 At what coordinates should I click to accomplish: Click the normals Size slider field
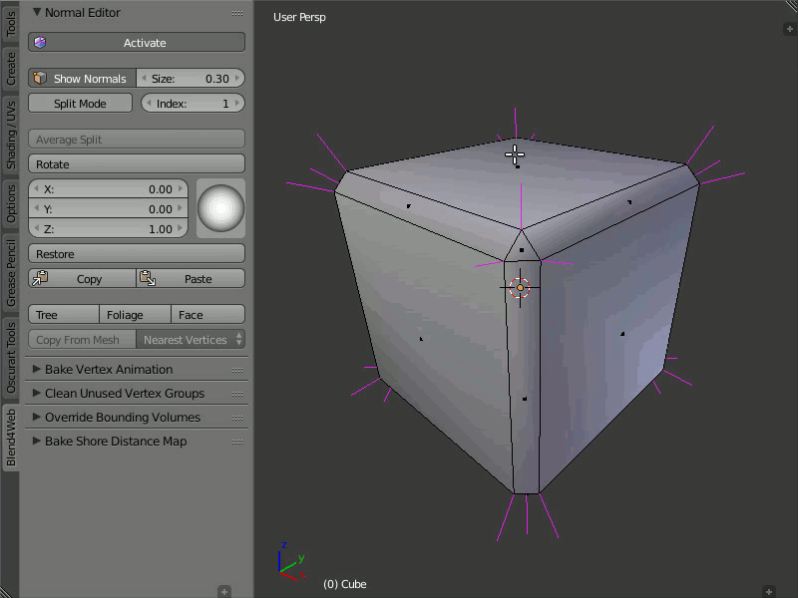pyautogui.click(x=191, y=79)
